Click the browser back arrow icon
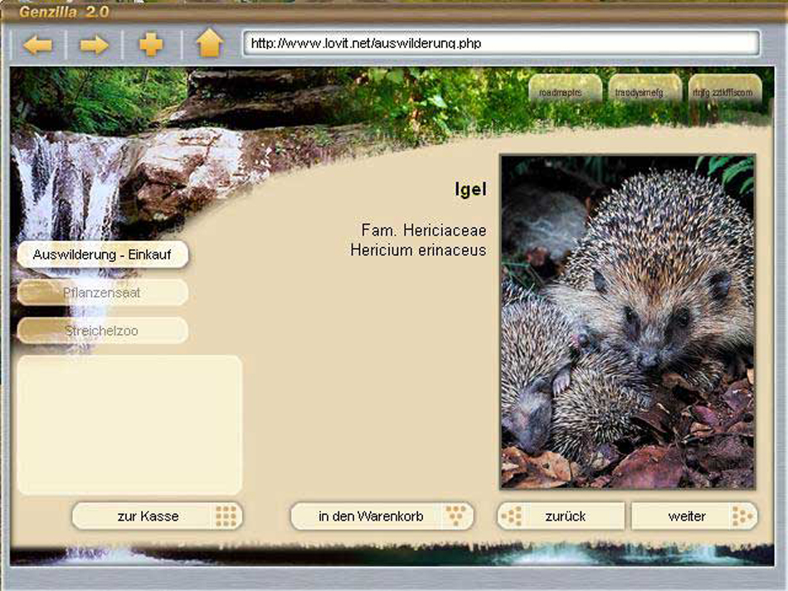788x591 pixels. click(37, 45)
